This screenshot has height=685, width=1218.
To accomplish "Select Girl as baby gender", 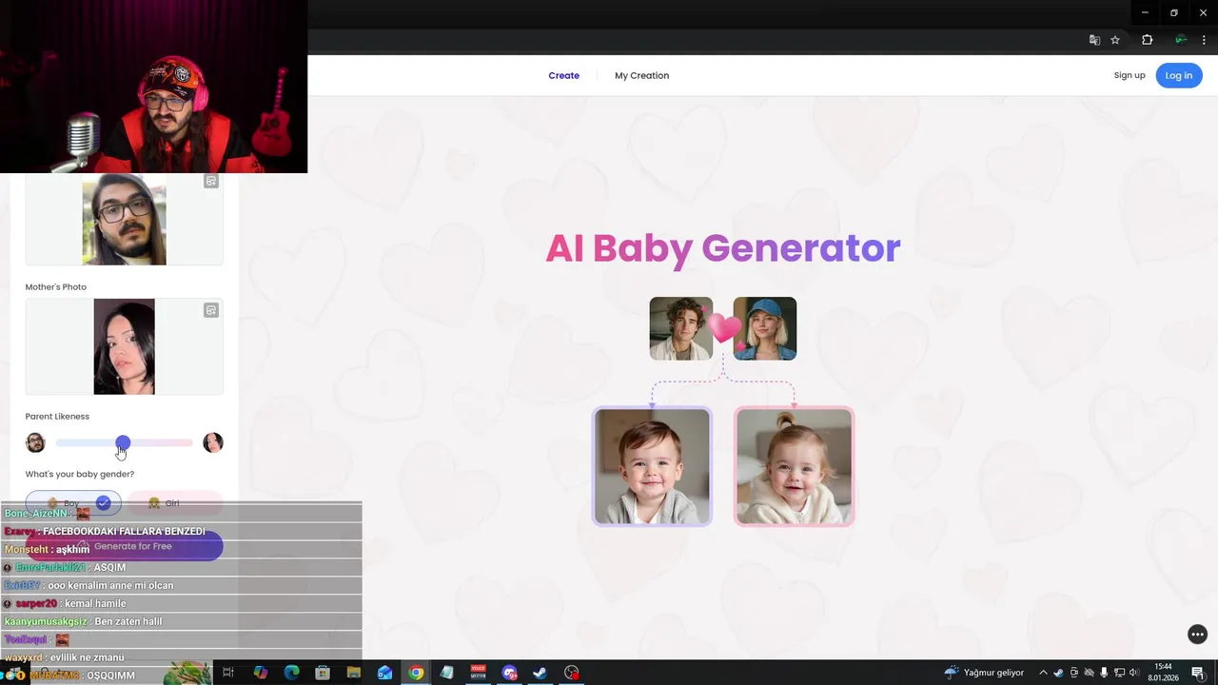I will tap(174, 503).
